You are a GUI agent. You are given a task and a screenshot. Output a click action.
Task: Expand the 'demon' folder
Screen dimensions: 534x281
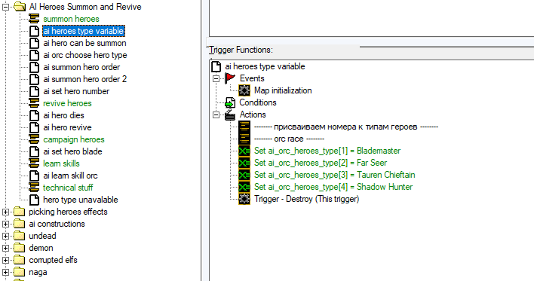pyautogui.click(x=5, y=248)
